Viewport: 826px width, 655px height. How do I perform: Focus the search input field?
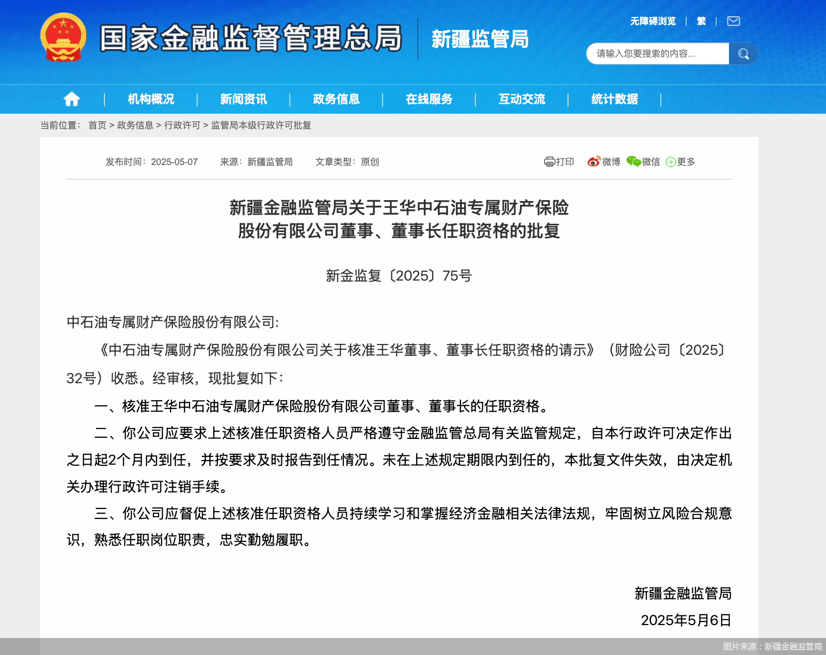tap(658, 54)
